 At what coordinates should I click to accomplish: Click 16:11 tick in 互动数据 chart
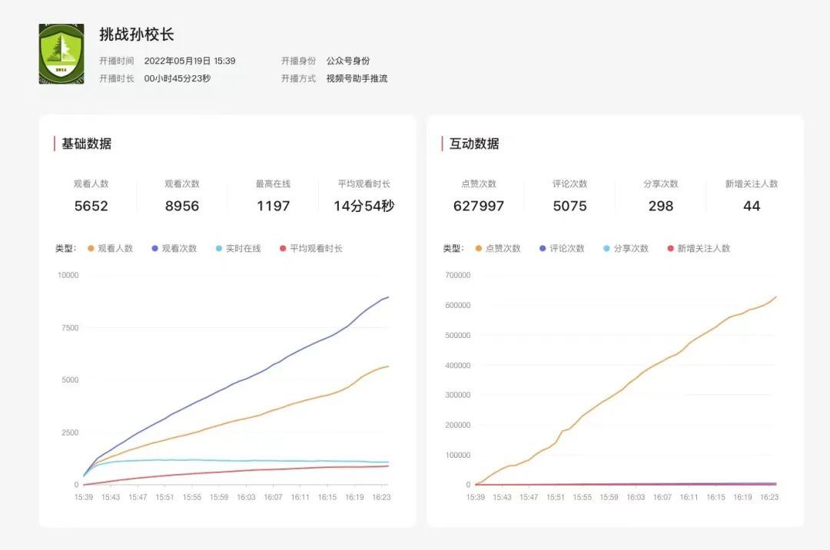tap(689, 497)
